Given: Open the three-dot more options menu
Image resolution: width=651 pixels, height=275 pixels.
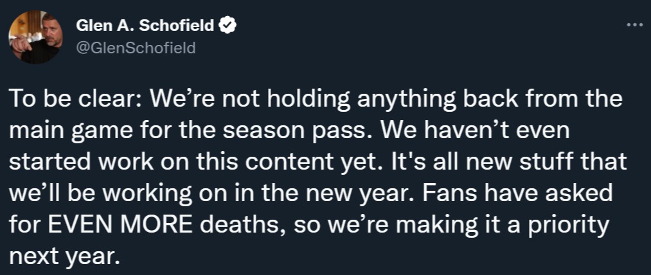Looking at the screenshot, I should 634,24.
